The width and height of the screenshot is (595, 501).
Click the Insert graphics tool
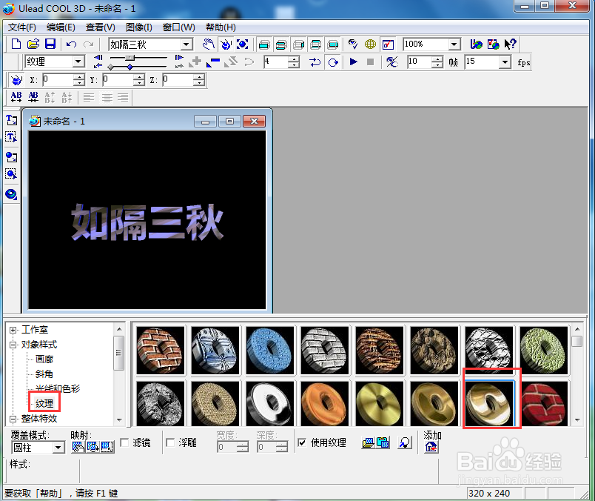click(x=11, y=157)
